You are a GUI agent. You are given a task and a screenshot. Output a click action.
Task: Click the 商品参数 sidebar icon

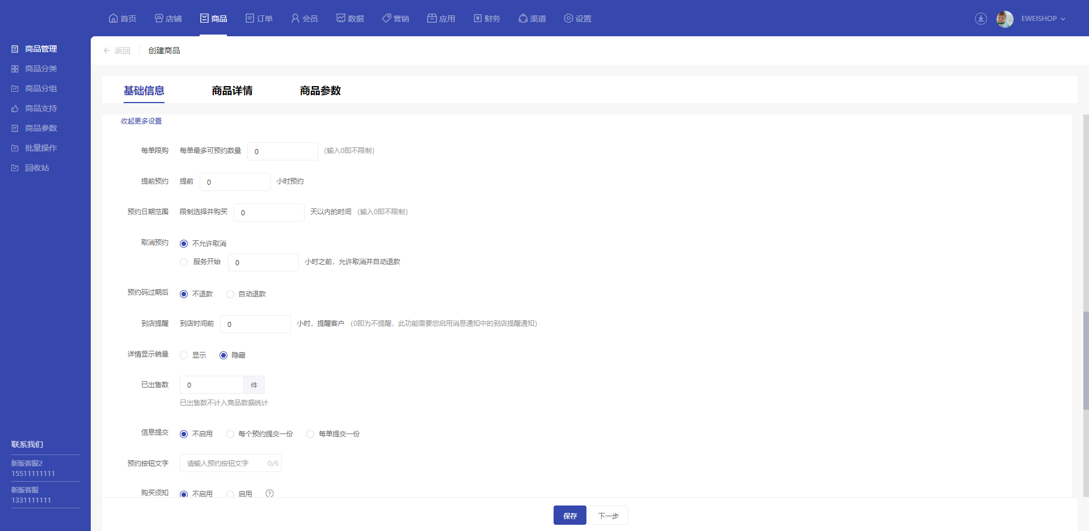[x=15, y=128]
